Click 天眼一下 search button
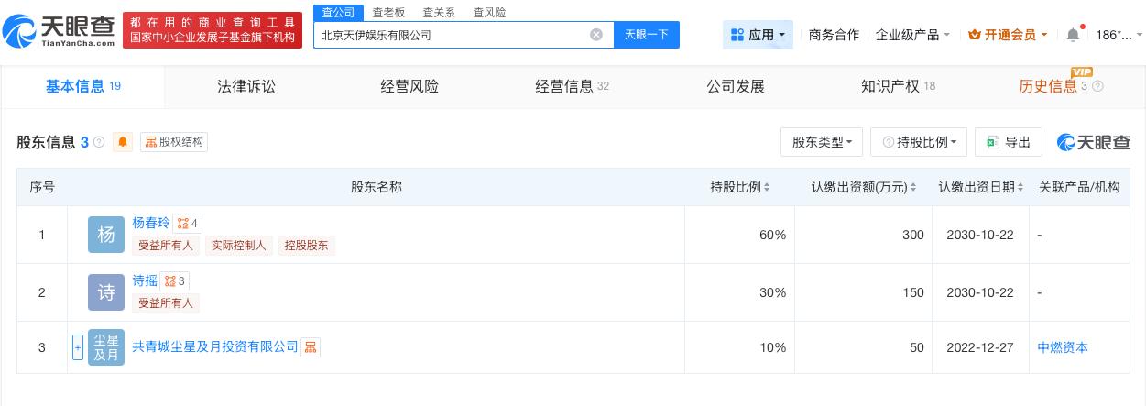The width and height of the screenshot is (1146, 406). tap(647, 35)
